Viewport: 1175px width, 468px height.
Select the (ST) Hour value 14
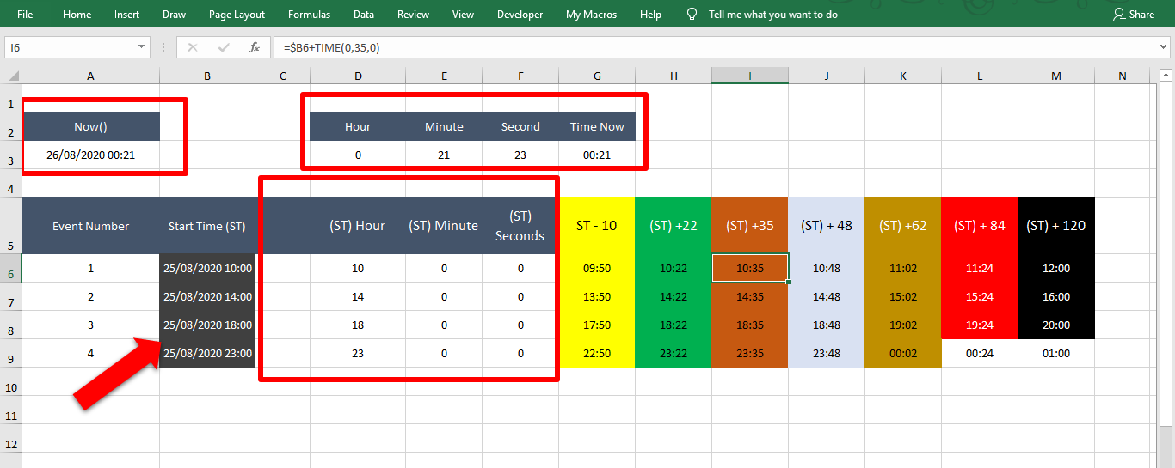358,296
